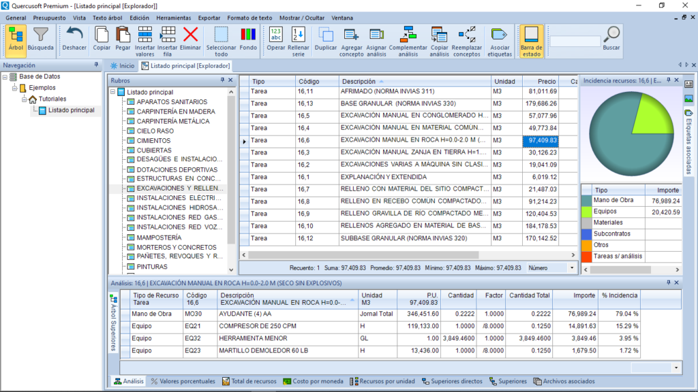
Task: Pin the Rubros panel
Action: coord(222,80)
